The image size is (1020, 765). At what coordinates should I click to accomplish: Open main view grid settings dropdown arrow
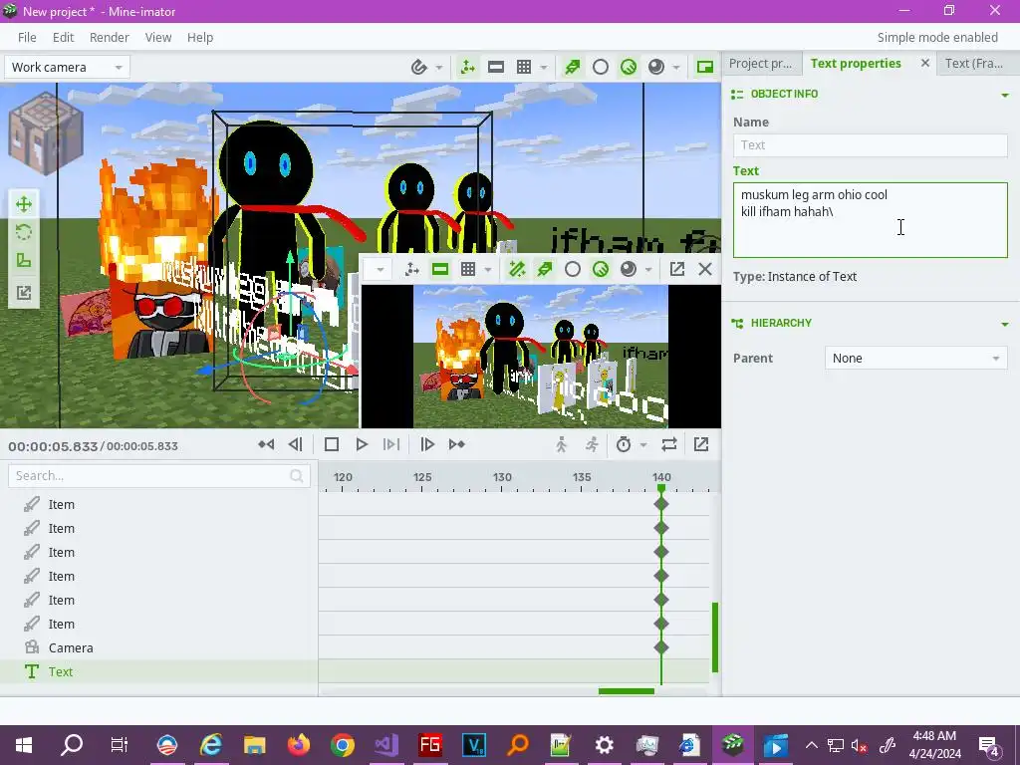(543, 67)
